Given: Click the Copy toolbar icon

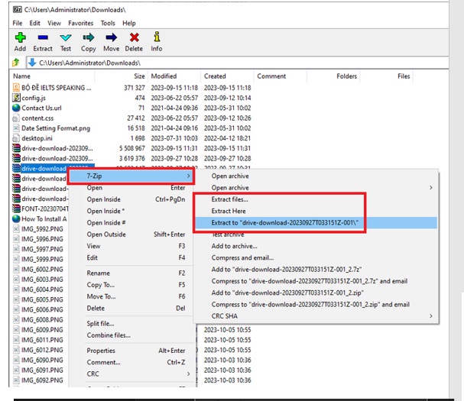Looking at the screenshot, I should pyautogui.click(x=89, y=37).
